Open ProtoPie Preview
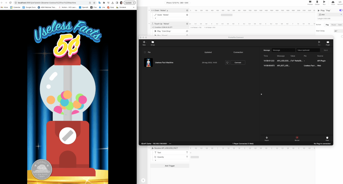This screenshot has width=343, height=184. 310,3
